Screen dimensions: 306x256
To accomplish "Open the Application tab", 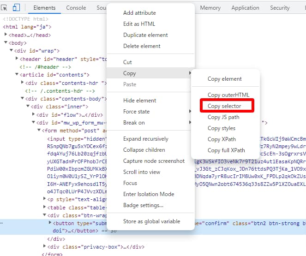I will [245, 8].
